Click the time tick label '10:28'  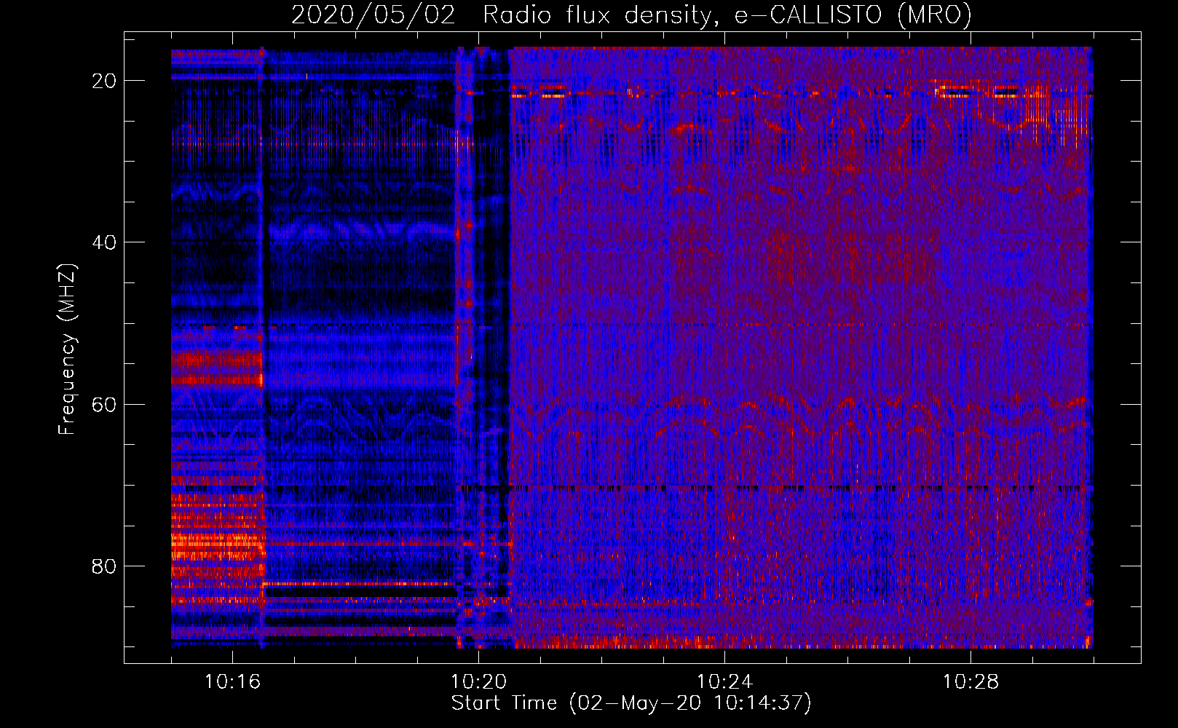[x=971, y=681]
